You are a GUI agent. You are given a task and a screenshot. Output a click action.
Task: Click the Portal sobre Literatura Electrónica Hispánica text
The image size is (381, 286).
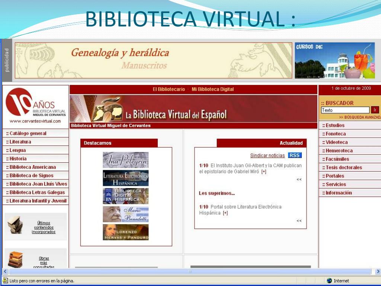pos(240,210)
